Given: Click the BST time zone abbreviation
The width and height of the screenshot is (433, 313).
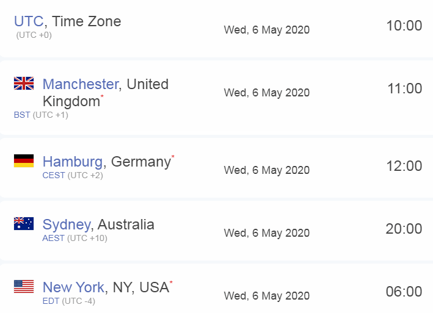Looking at the screenshot, I should 22,115.
